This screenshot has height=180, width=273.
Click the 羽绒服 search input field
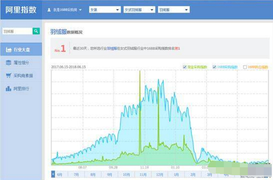click(x=16, y=31)
